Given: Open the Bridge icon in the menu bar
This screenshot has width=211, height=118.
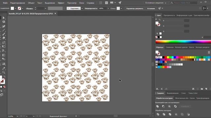Looking at the screenshot, I should click(101, 3).
